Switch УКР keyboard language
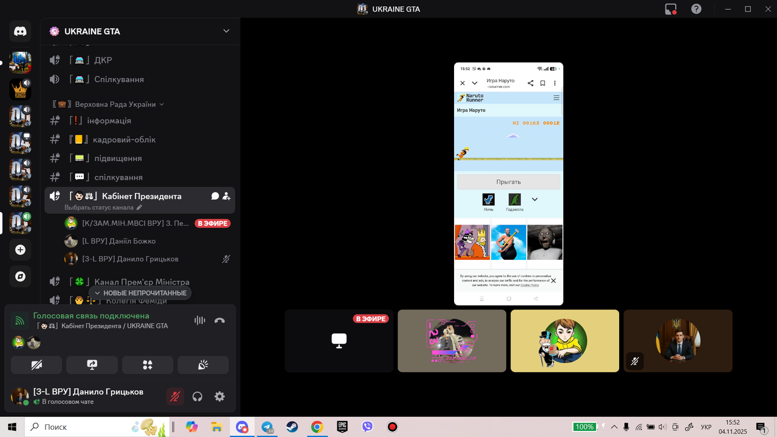Viewport: 777px width, 437px height. (x=706, y=427)
